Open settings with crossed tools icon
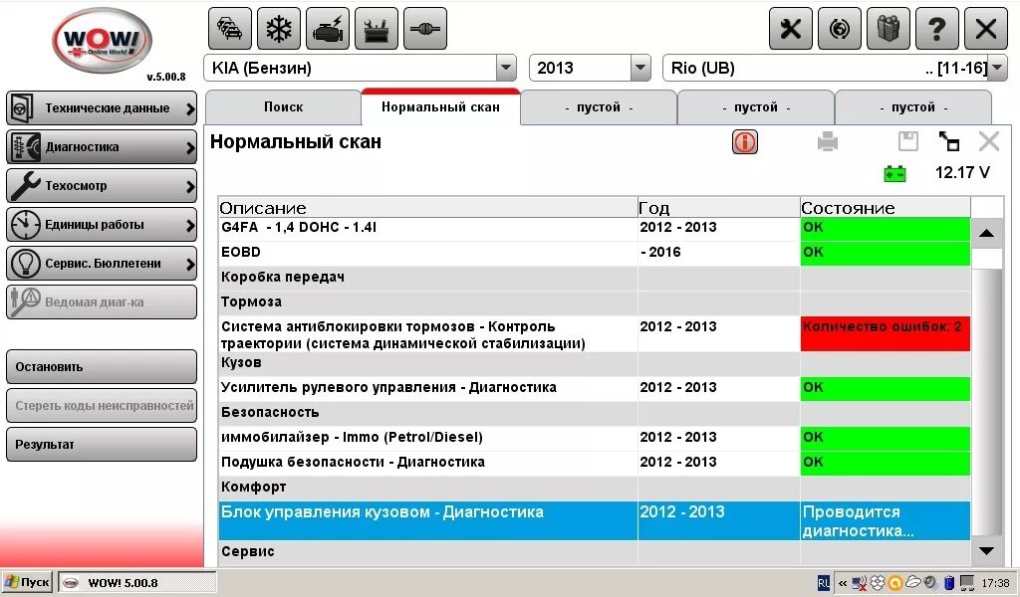 [790, 29]
